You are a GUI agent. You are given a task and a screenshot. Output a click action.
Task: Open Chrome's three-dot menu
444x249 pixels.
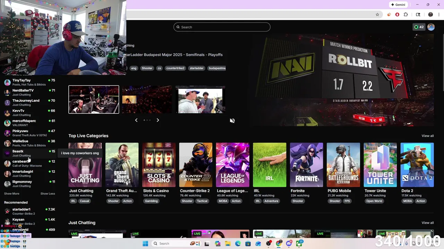[x=439, y=15]
